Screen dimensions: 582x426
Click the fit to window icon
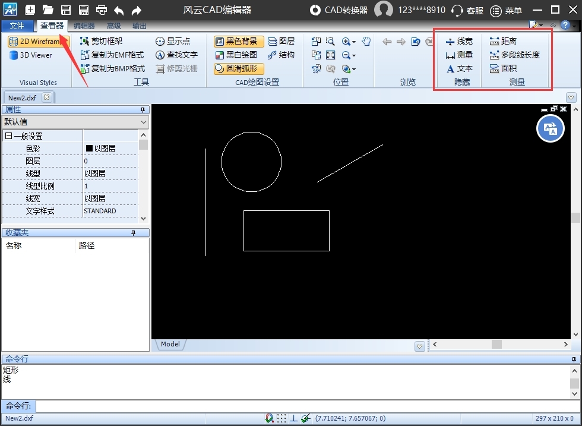330,55
